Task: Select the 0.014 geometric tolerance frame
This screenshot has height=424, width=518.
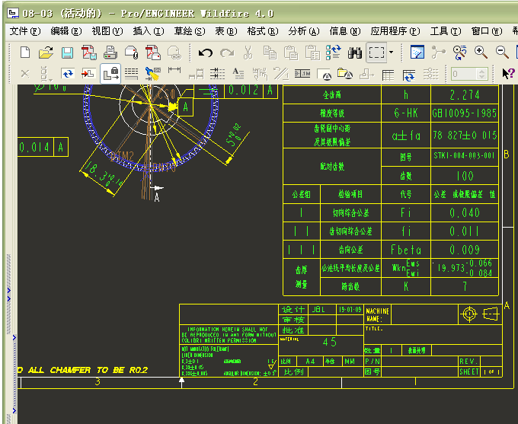Action: click(43, 147)
